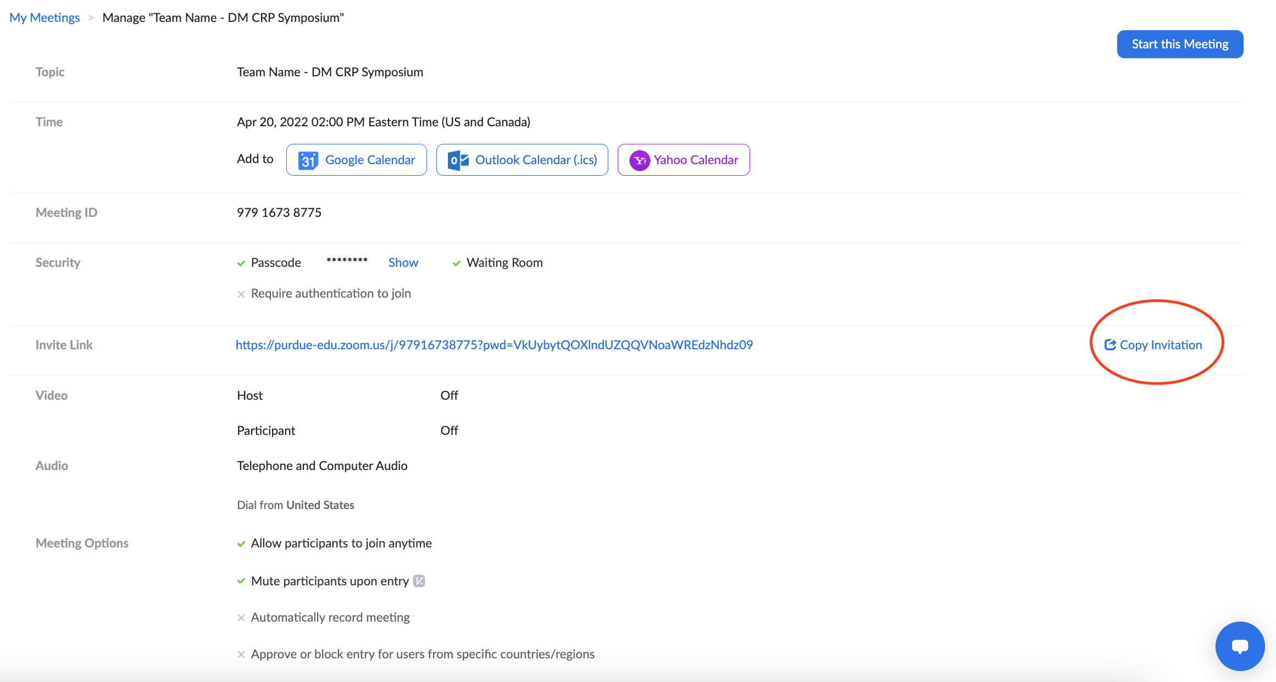Click the Participant video Off value
1276x682 pixels.
click(x=449, y=431)
